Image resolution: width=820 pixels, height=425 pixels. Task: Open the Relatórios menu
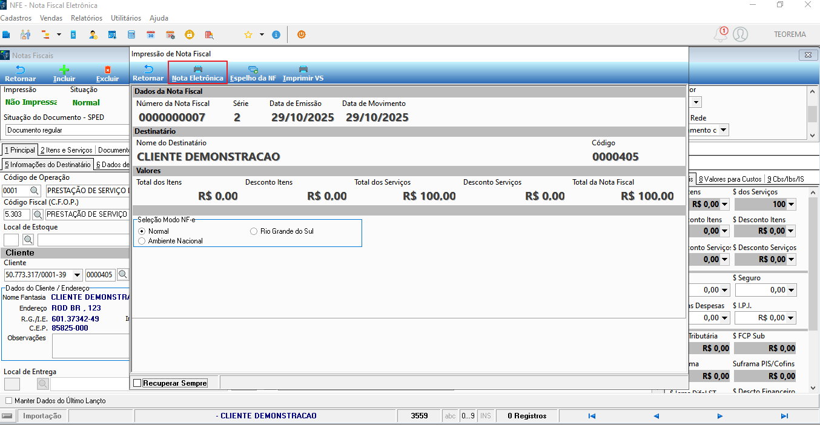point(87,18)
